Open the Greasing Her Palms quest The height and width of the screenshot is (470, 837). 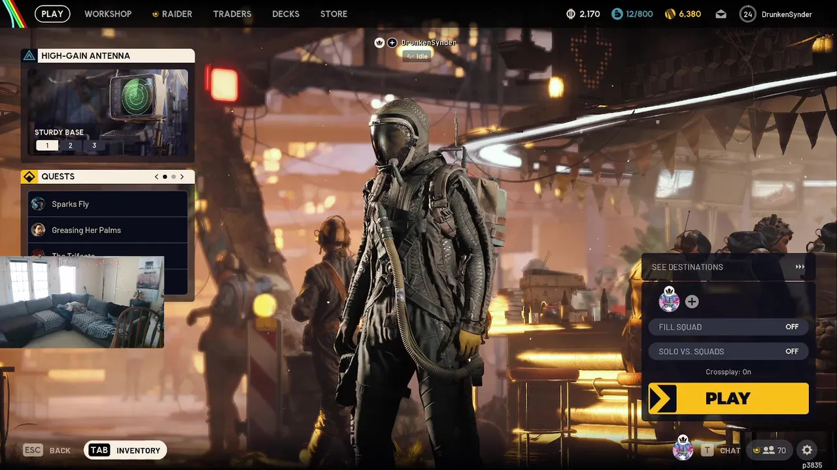click(108, 230)
